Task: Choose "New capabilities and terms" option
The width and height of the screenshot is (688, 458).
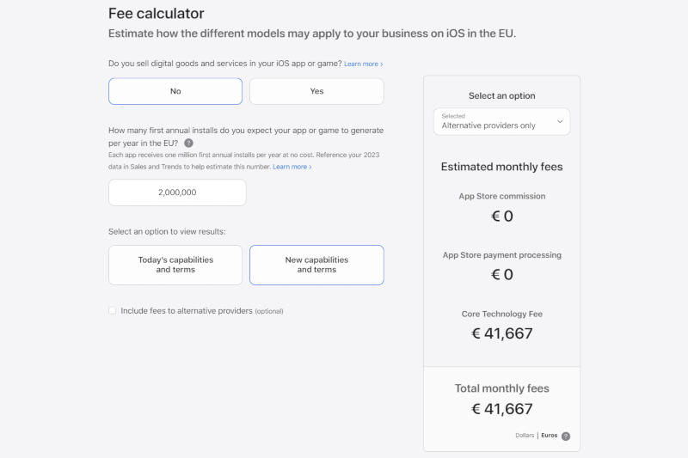Action: point(316,265)
